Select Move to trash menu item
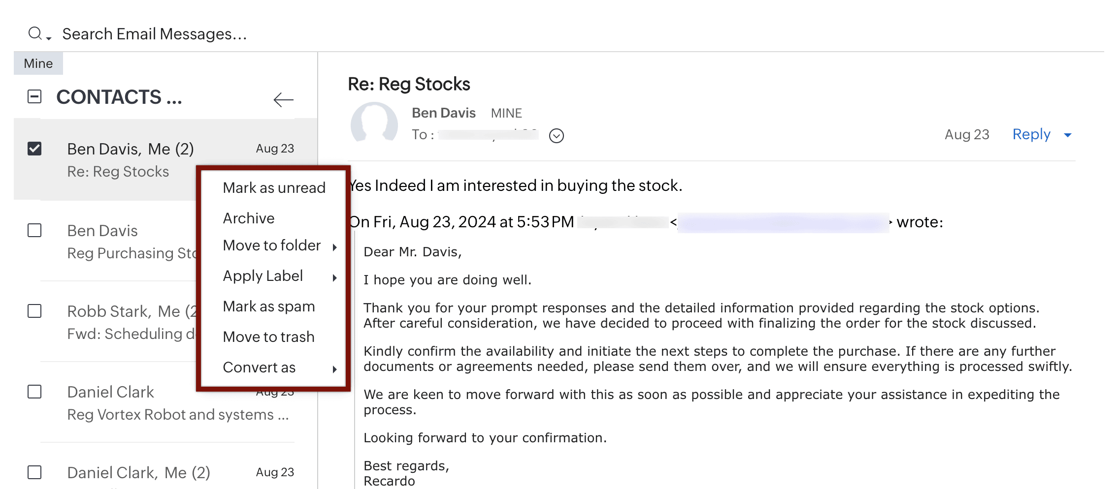This screenshot has width=1118, height=489. coord(268,337)
